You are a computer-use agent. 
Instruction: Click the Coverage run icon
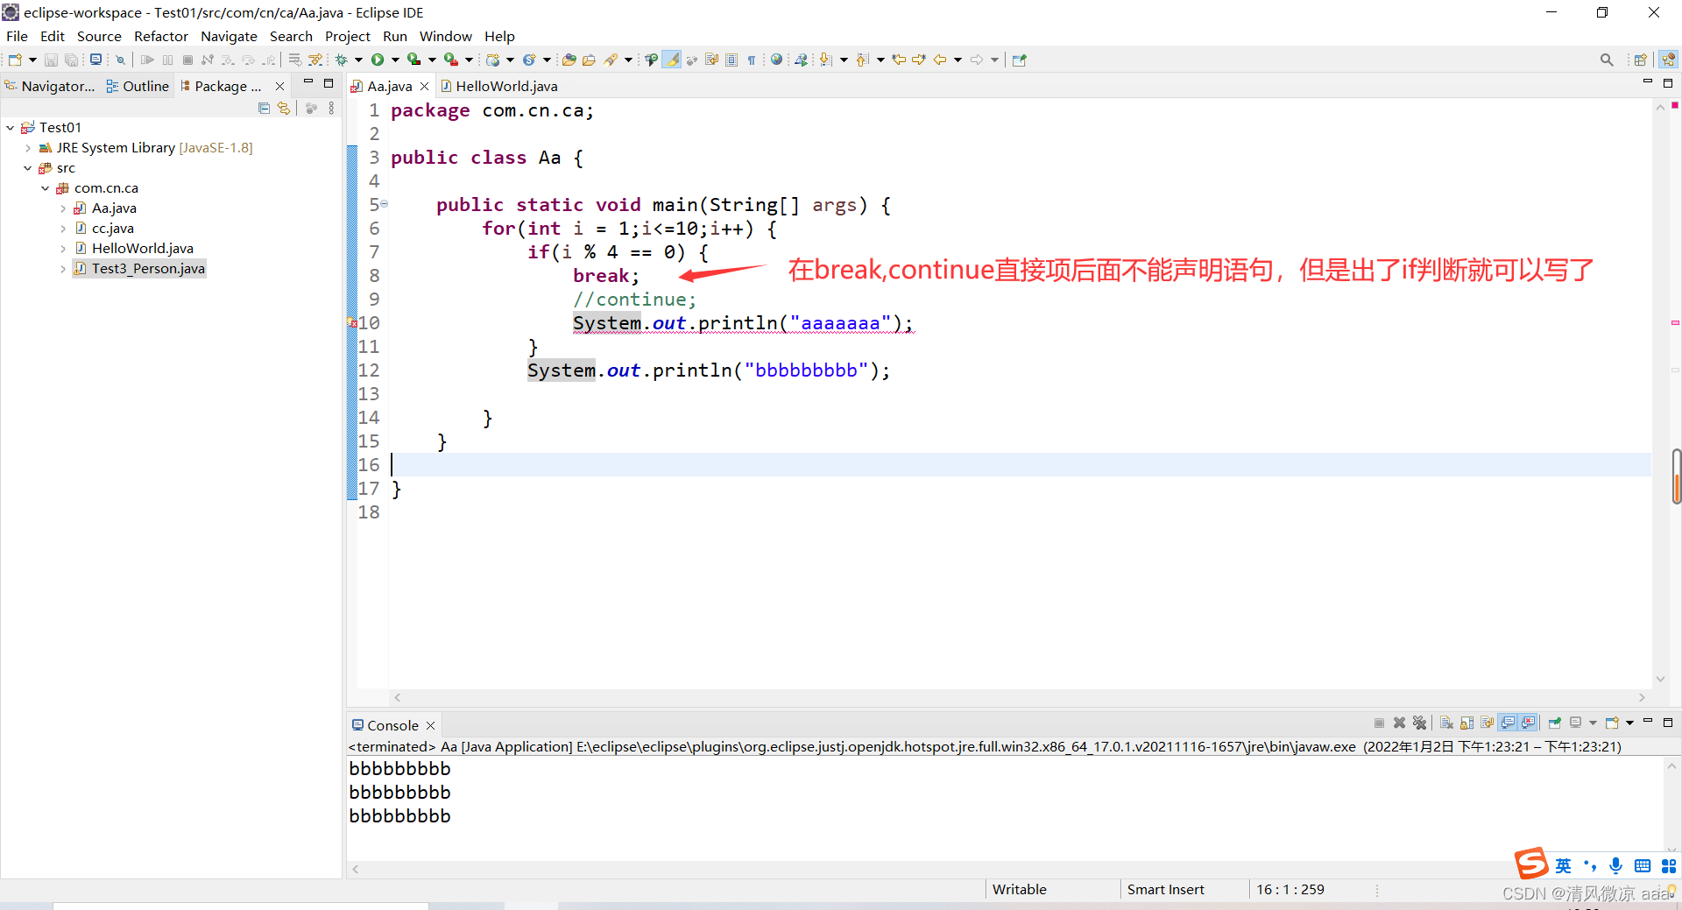pyautogui.click(x=413, y=60)
